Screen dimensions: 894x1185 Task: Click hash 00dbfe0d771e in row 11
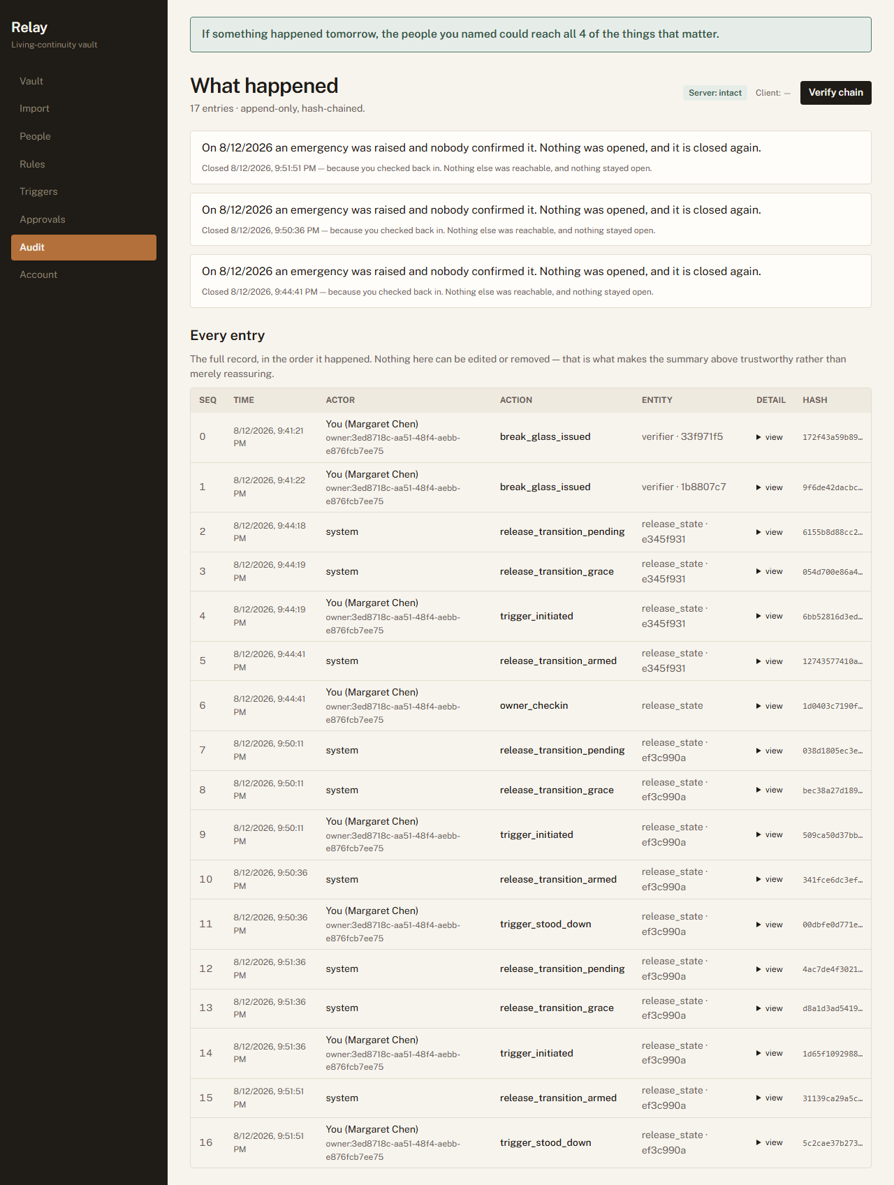[833, 925]
